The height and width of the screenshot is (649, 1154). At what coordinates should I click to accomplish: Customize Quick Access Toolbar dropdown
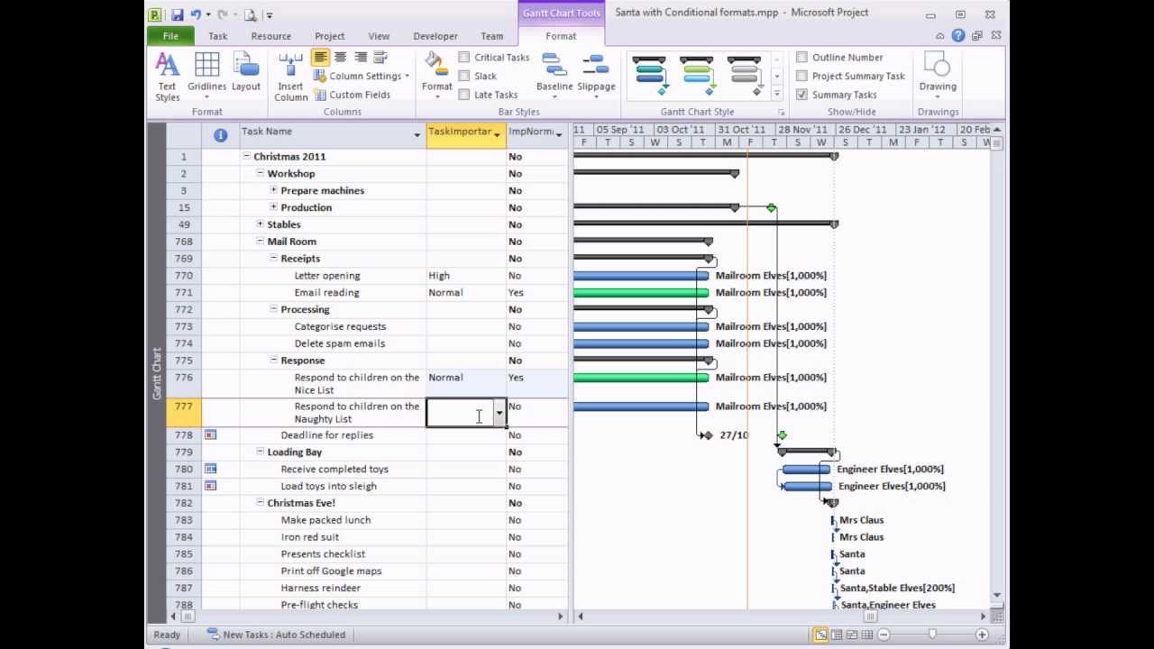point(269,15)
